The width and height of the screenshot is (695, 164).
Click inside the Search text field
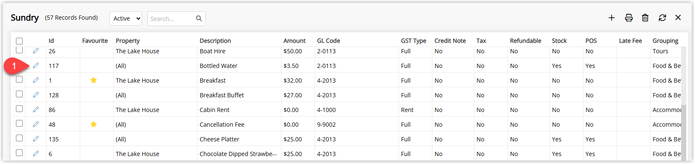pos(171,18)
